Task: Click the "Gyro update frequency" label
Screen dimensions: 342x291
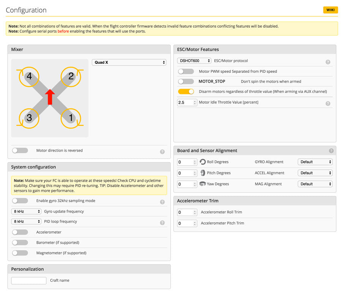Action: [64, 211]
